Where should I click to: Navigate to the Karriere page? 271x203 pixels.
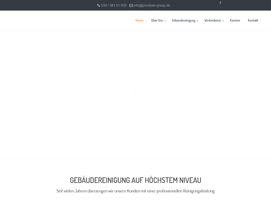[235, 20]
